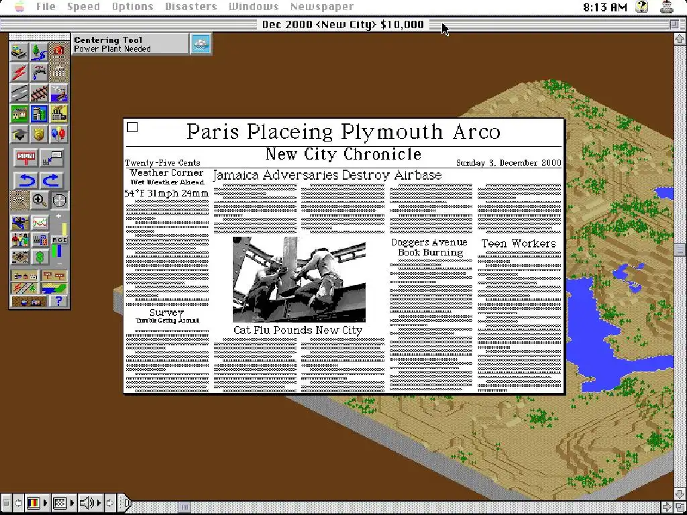This screenshot has height=515, width=687.
Task: Open the Graphs window
Action: [40, 223]
